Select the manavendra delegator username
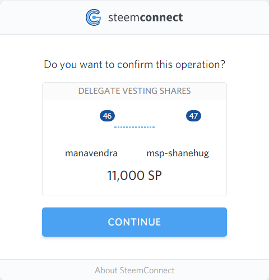 (x=91, y=153)
